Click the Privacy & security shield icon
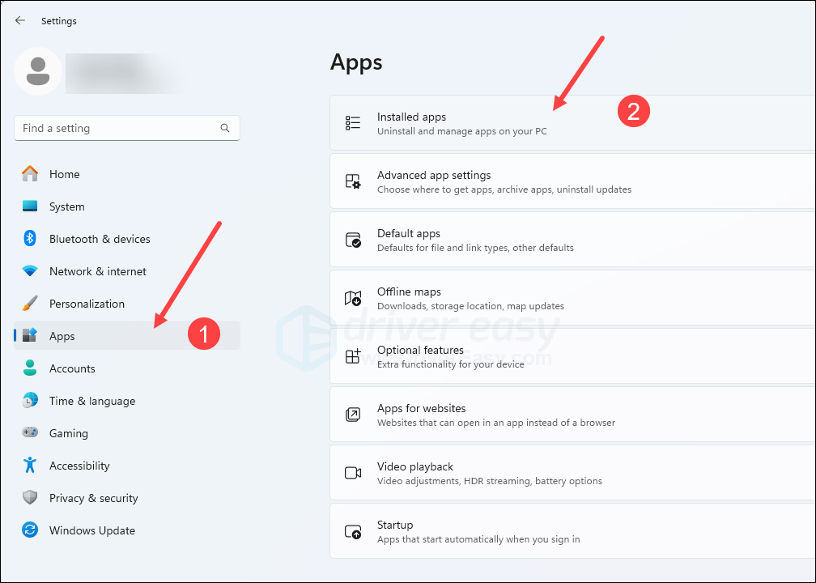 click(30, 498)
